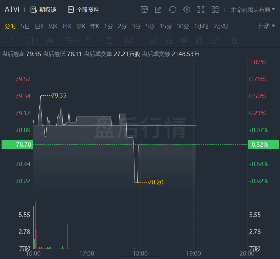Expand the 未命名图表布局 layout dropdown
This screenshot has height=259, width=280.
[x=253, y=10]
